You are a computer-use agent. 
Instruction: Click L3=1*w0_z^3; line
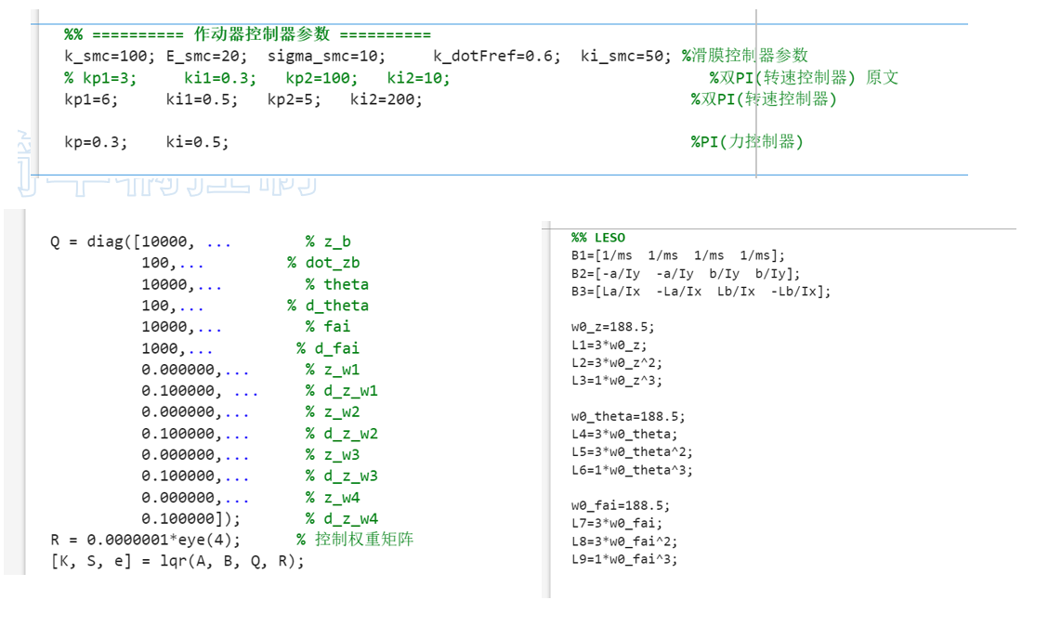pos(617,381)
